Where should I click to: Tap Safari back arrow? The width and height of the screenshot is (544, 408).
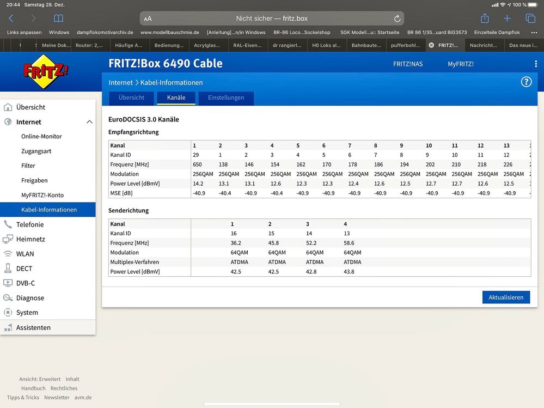click(11, 19)
